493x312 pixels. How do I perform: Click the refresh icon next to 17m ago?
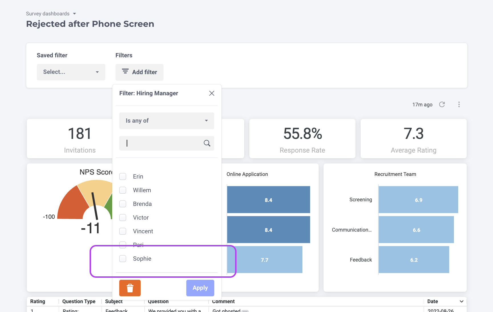tap(442, 104)
